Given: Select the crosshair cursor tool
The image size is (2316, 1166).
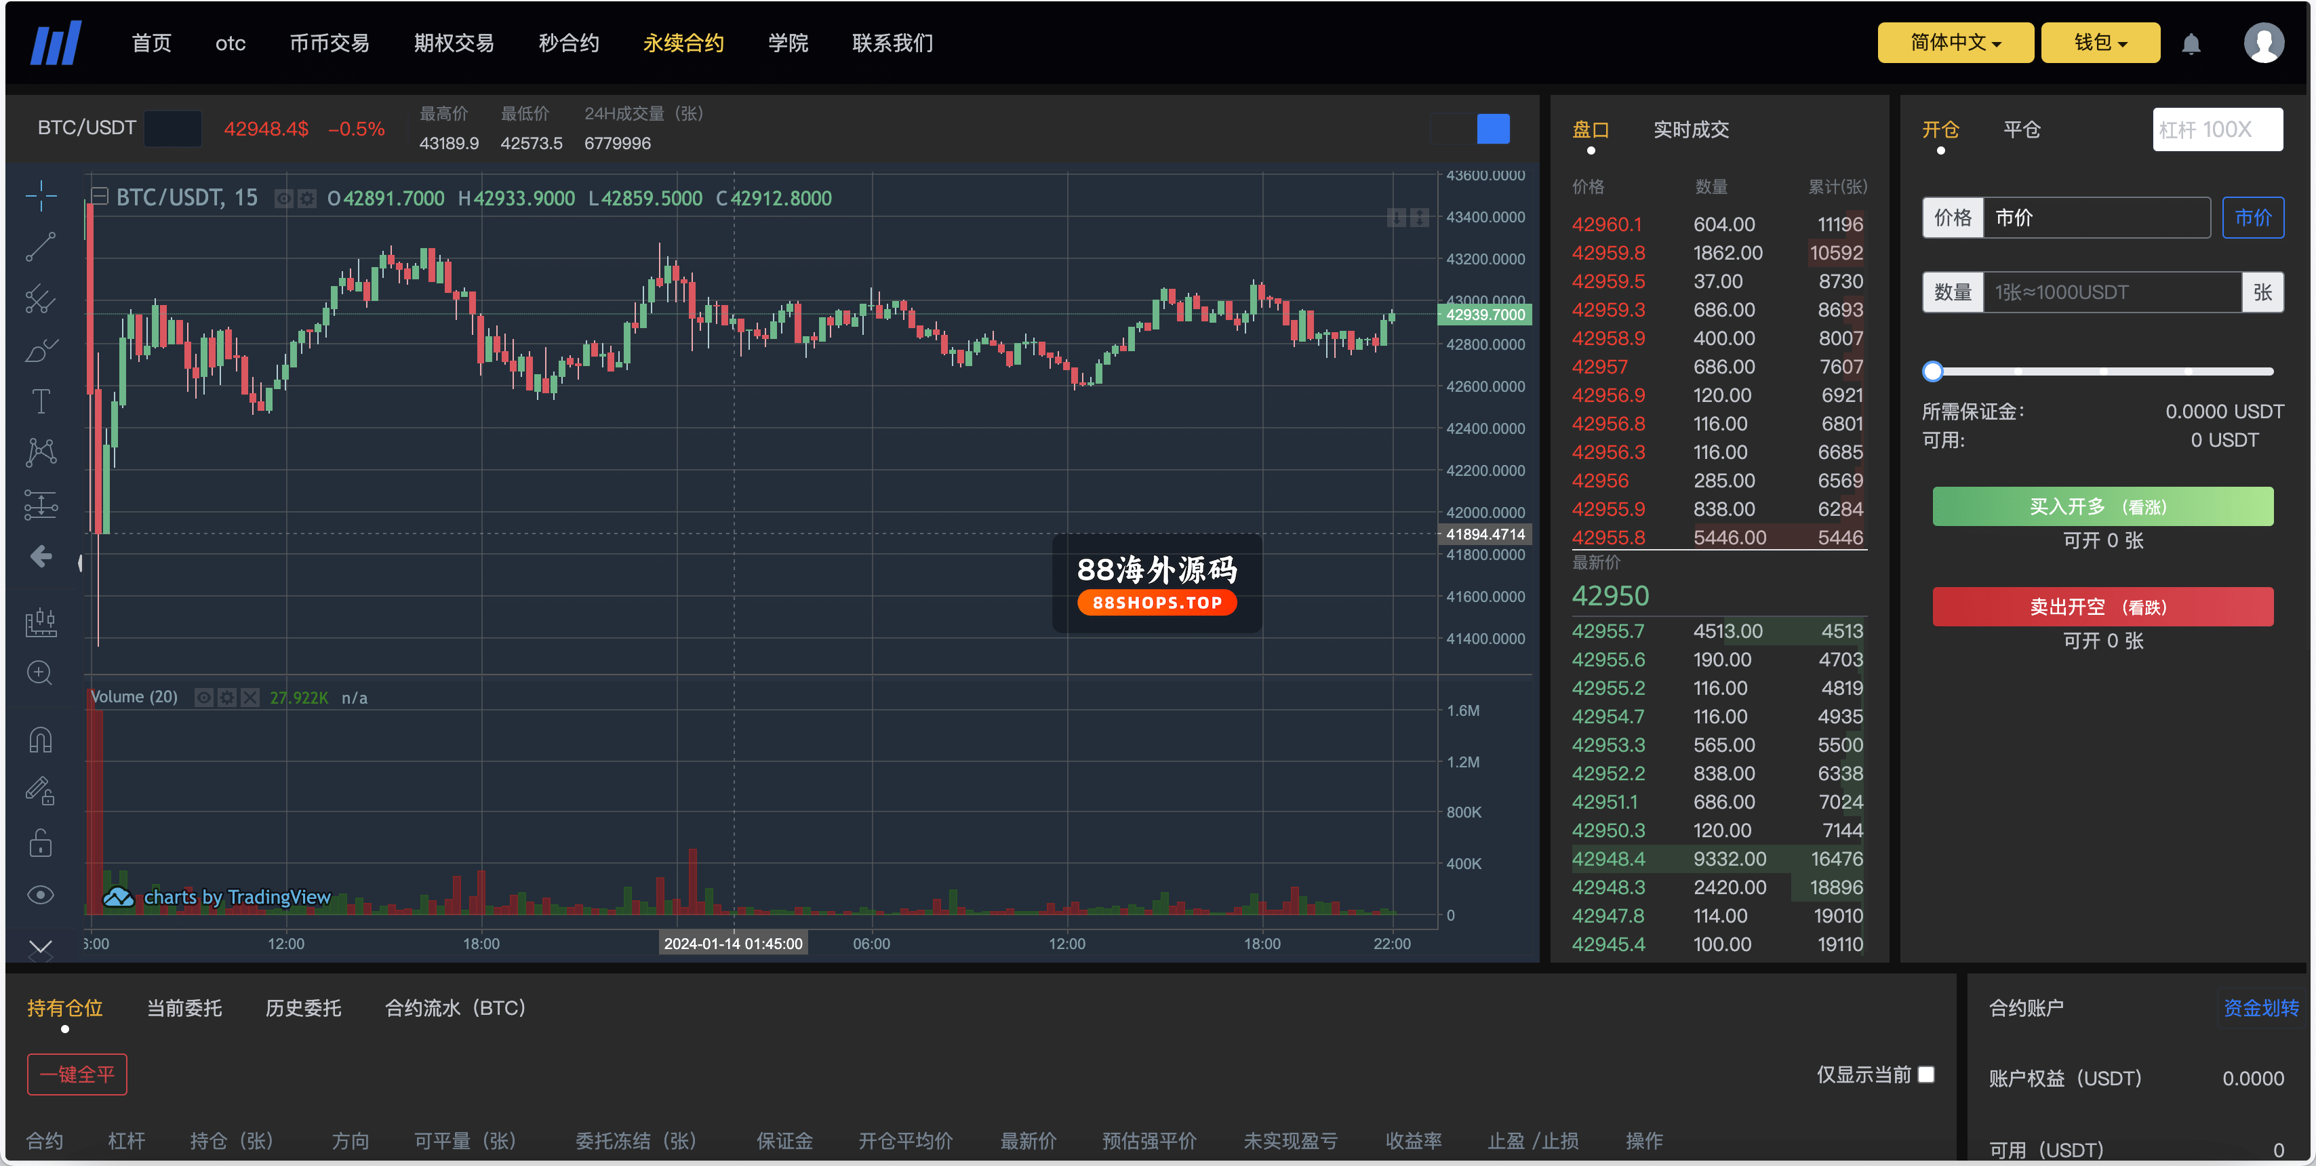Looking at the screenshot, I should (x=41, y=195).
